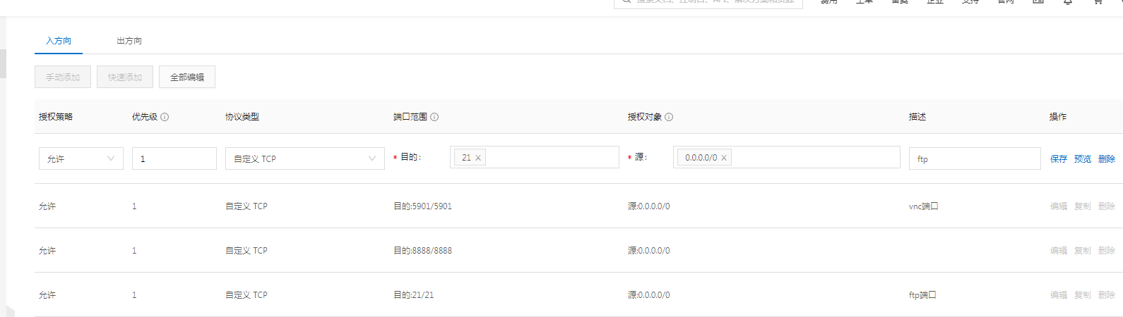Delete the vnc端口 rule
The width and height of the screenshot is (1123, 317).
point(1107,206)
